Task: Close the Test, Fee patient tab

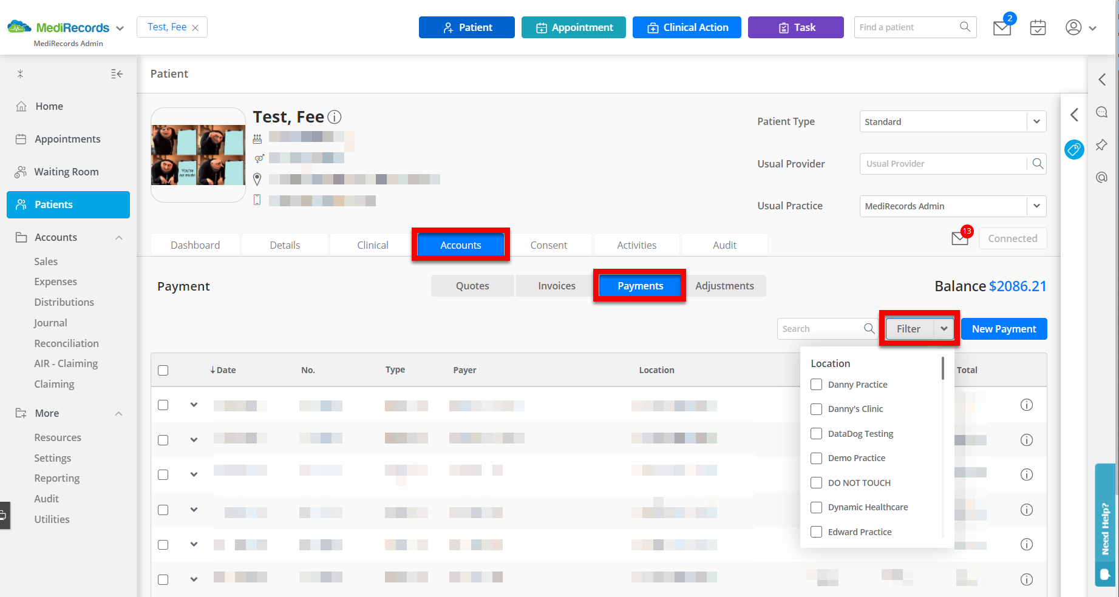Action: [195, 28]
